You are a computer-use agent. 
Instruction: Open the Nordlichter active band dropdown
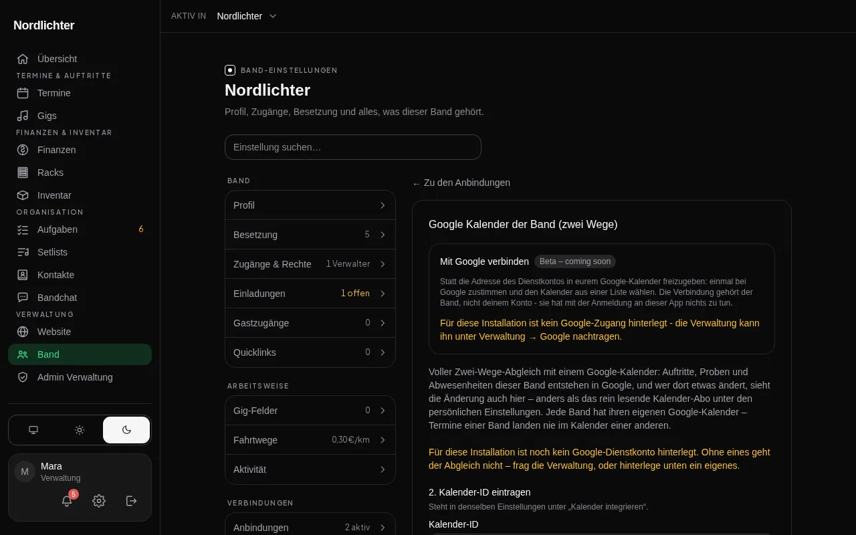click(247, 16)
